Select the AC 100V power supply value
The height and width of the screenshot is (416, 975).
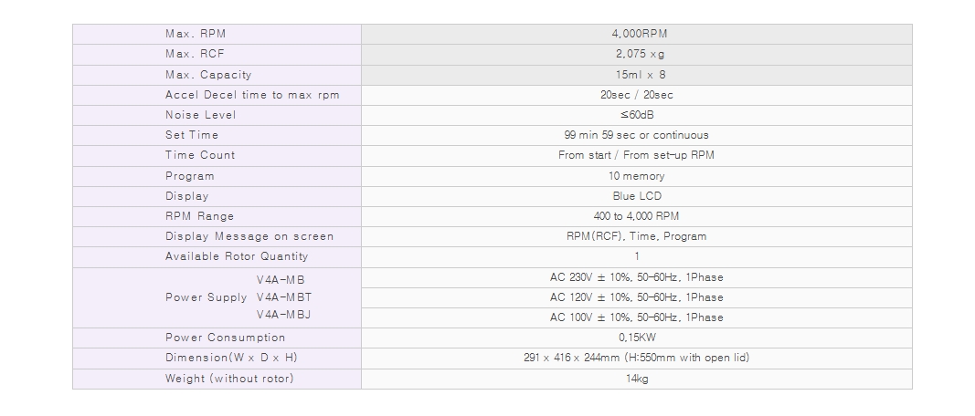point(637,317)
